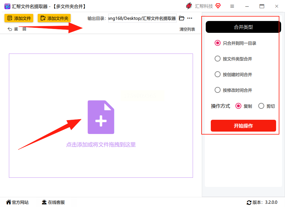Click the version refresh update icon
This screenshot has width=285, height=207.
pyautogui.click(x=249, y=203)
